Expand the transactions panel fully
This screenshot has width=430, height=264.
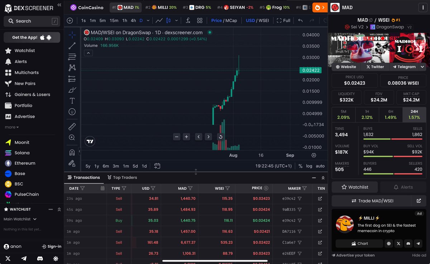[x=323, y=178]
